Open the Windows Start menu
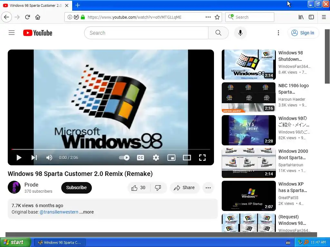 click(15, 242)
